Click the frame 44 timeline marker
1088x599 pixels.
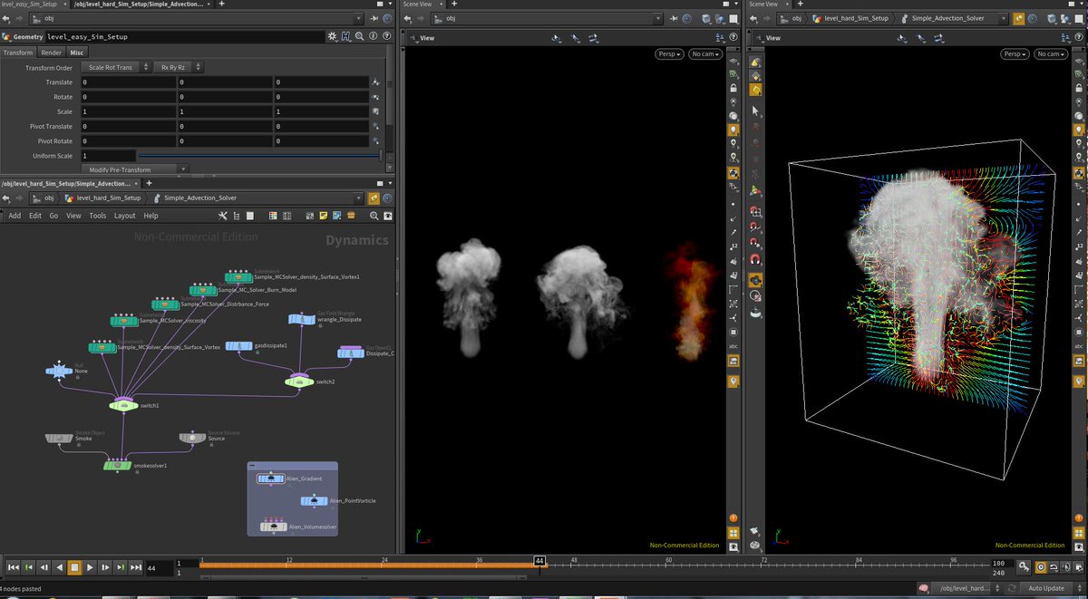pos(539,562)
